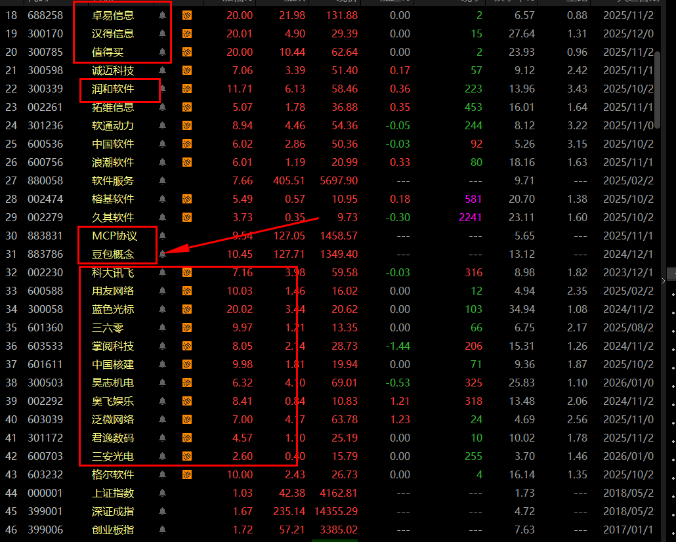Select the 豆包概念 sector name
The image size is (676, 542).
(113, 255)
